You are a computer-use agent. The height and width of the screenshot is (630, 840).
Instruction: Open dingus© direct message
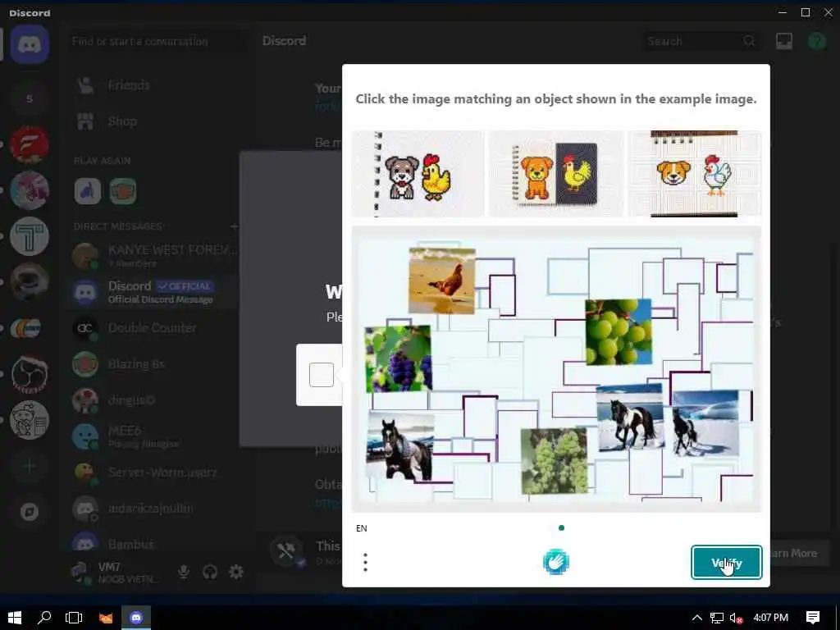(155, 400)
